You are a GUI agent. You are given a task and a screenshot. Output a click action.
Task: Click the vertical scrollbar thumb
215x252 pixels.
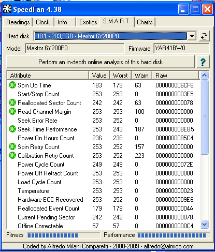(205, 117)
